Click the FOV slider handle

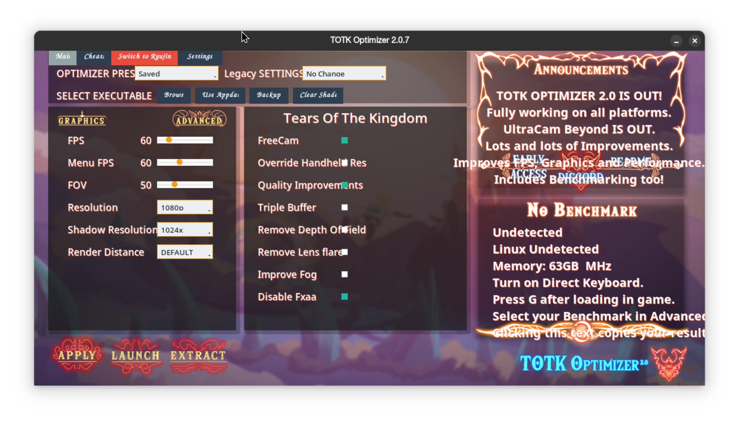(174, 185)
